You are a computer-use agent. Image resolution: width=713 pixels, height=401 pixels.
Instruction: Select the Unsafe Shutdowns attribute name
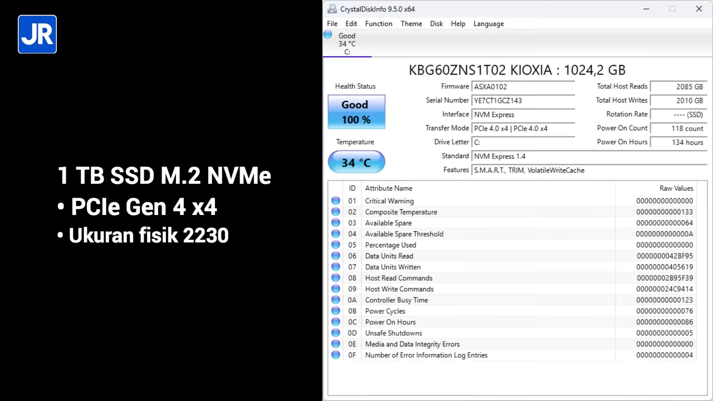393,333
